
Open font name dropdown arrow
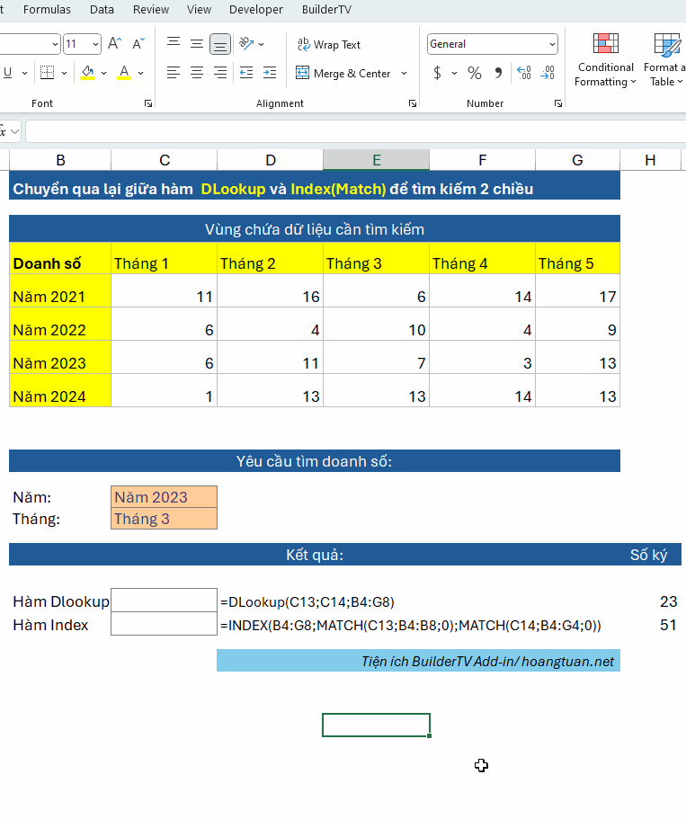click(x=56, y=44)
